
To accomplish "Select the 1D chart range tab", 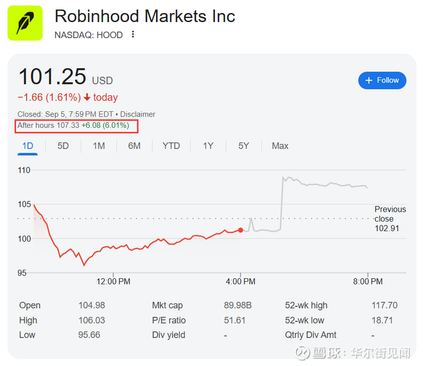I will pyautogui.click(x=28, y=146).
